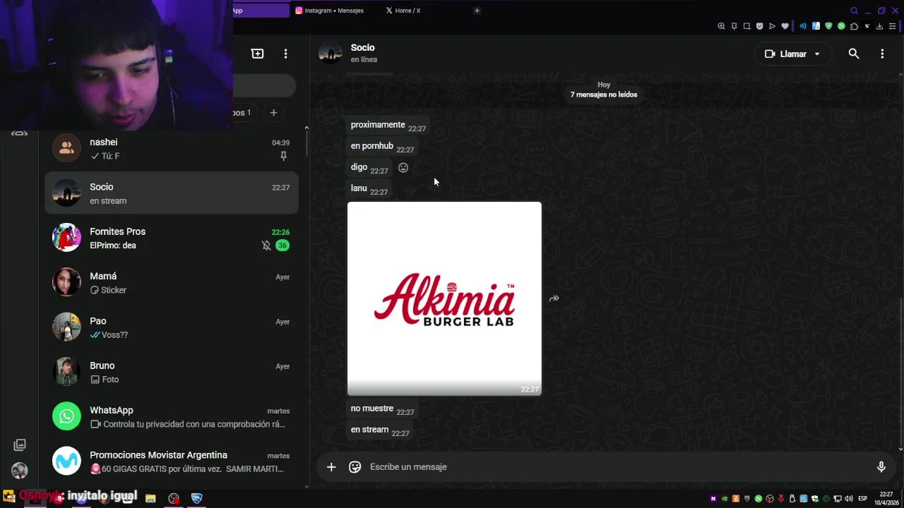Open the media/status icon in left sidebar
The width and height of the screenshot is (904, 508).
point(20,445)
